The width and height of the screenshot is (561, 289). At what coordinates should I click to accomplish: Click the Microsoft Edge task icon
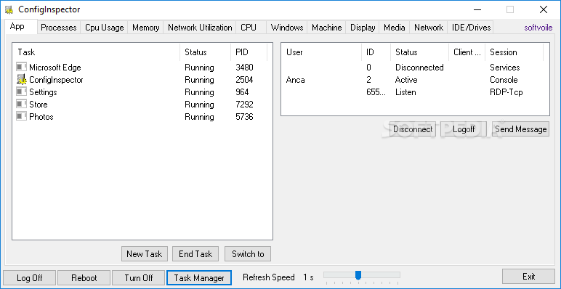click(22, 68)
